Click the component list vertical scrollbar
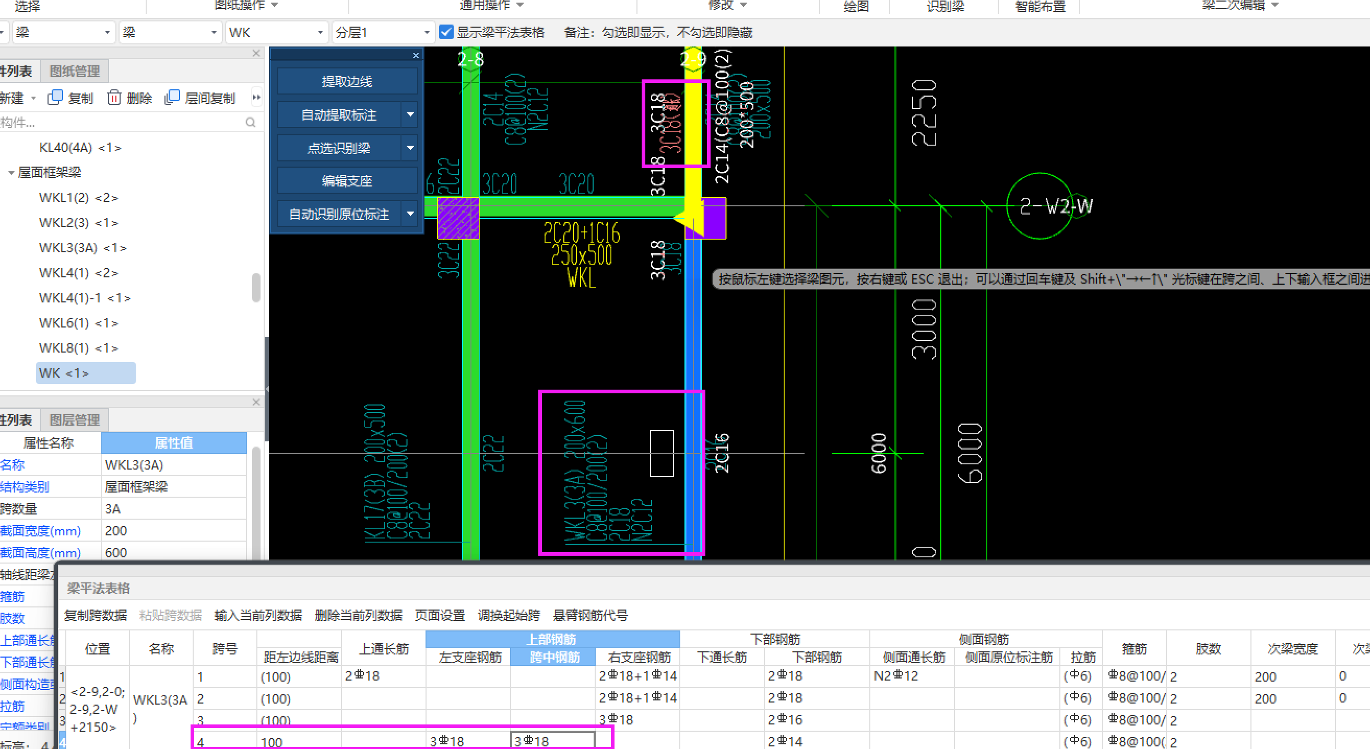The height and width of the screenshot is (749, 1370). [x=256, y=287]
